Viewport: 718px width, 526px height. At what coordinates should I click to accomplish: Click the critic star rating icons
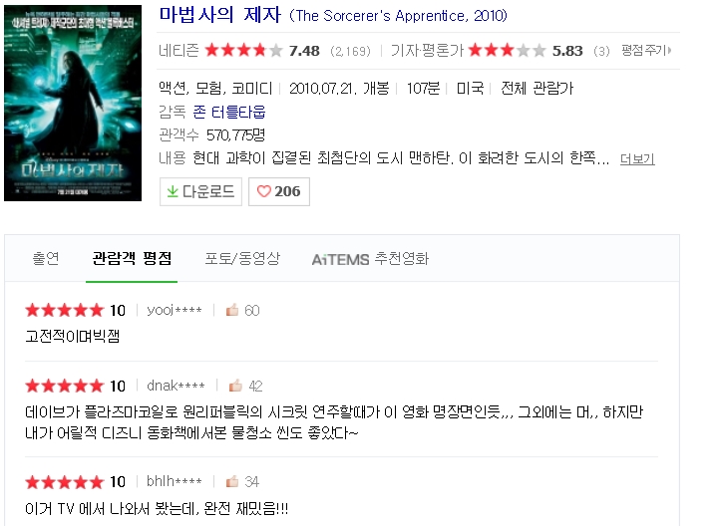[x=507, y=50]
